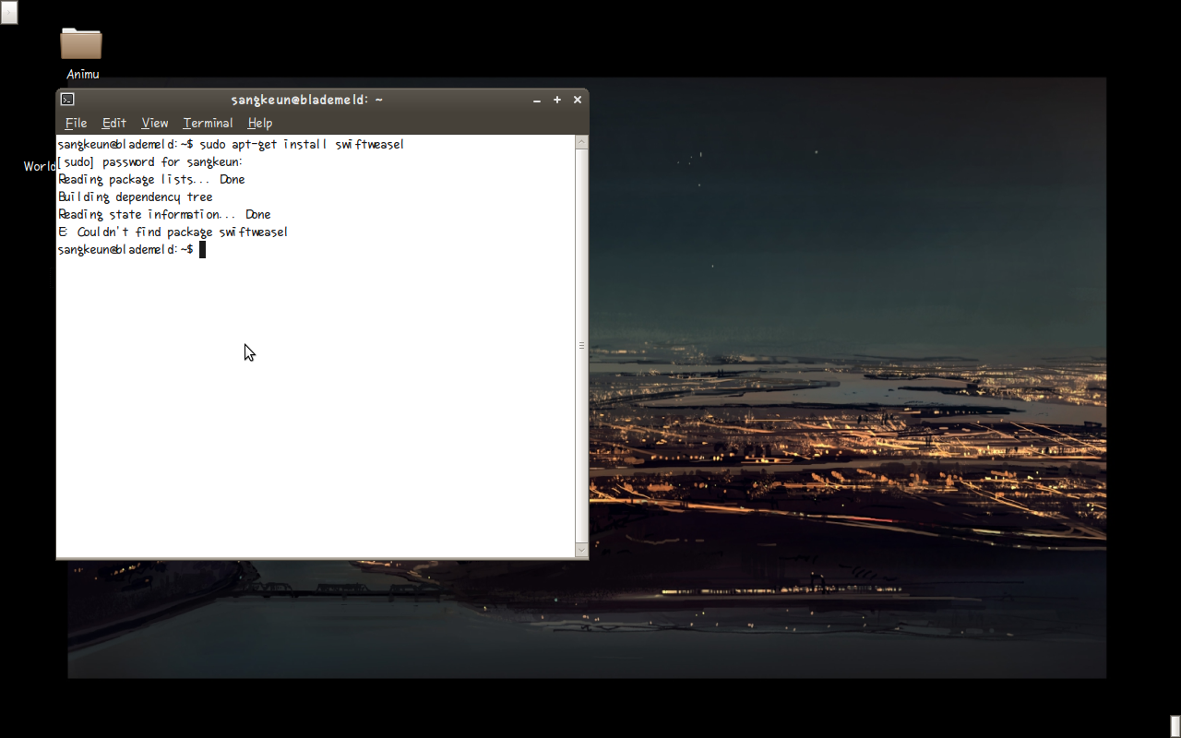The width and height of the screenshot is (1181, 738).
Task: Click the terminal window menu icon in title bar
Action: point(67,100)
